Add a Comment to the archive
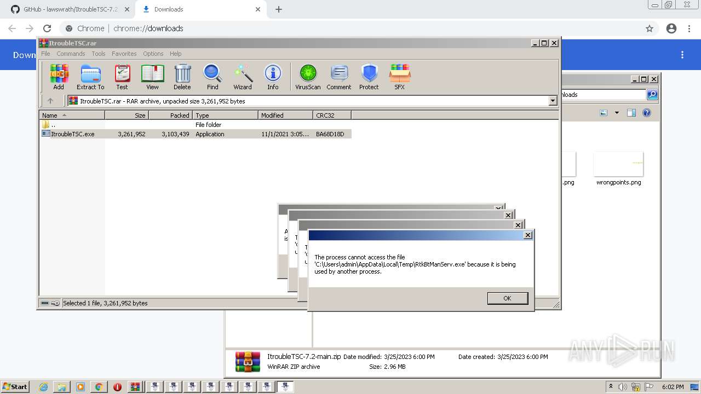Viewport: 701px width, 394px height. [339, 77]
